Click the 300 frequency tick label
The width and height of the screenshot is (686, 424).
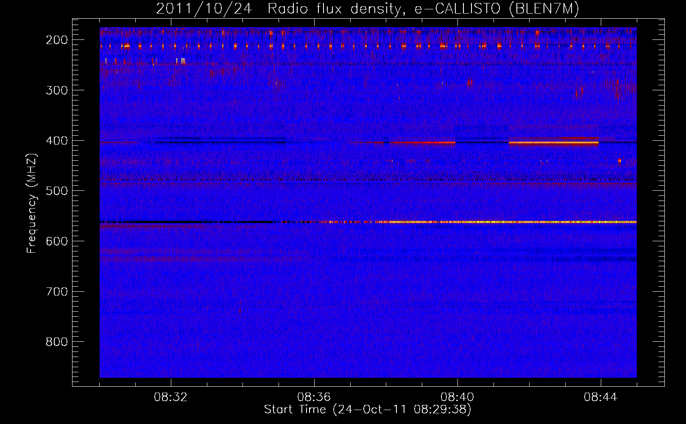click(57, 90)
